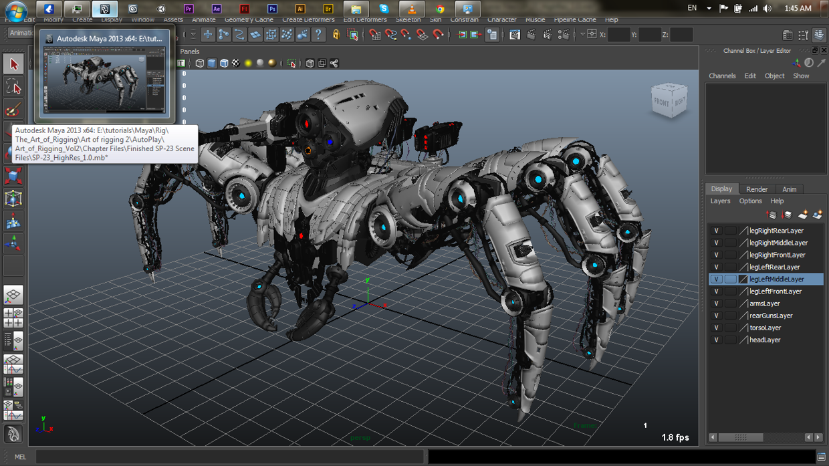Toggle display type box of legLeftFrontLayer
Image resolution: width=829 pixels, height=466 pixels.
[x=730, y=292]
